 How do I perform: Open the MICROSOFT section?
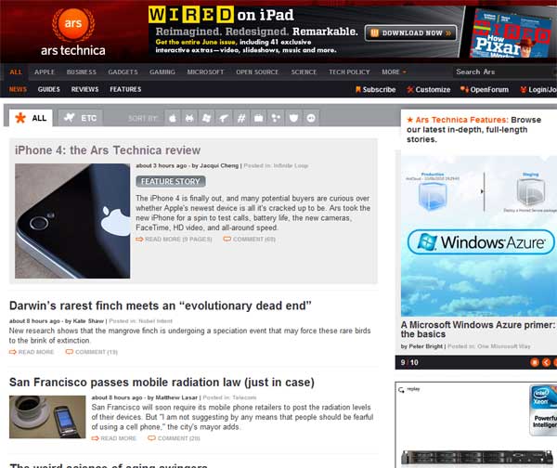pyautogui.click(x=206, y=71)
